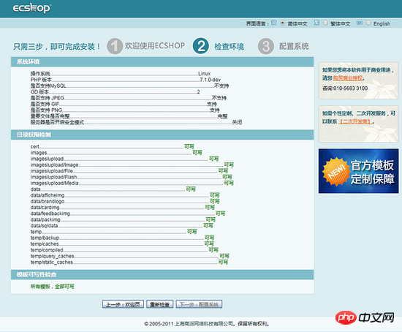The image size is (402, 332).
Task: Click 重新检查 button
Action: [160, 304]
